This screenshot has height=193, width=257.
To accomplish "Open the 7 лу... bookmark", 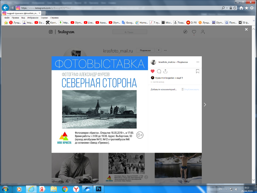I will coord(155,23).
